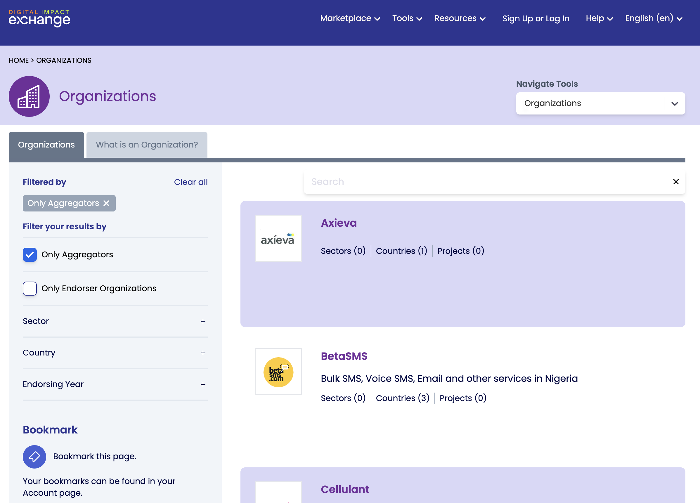700x503 pixels.
Task: Open the BetaSMS logo thumbnail
Action: (x=278, y=372)
